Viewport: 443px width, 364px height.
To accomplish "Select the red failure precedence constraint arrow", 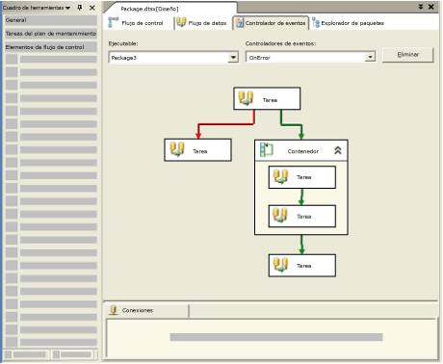I will click(226, 124).
